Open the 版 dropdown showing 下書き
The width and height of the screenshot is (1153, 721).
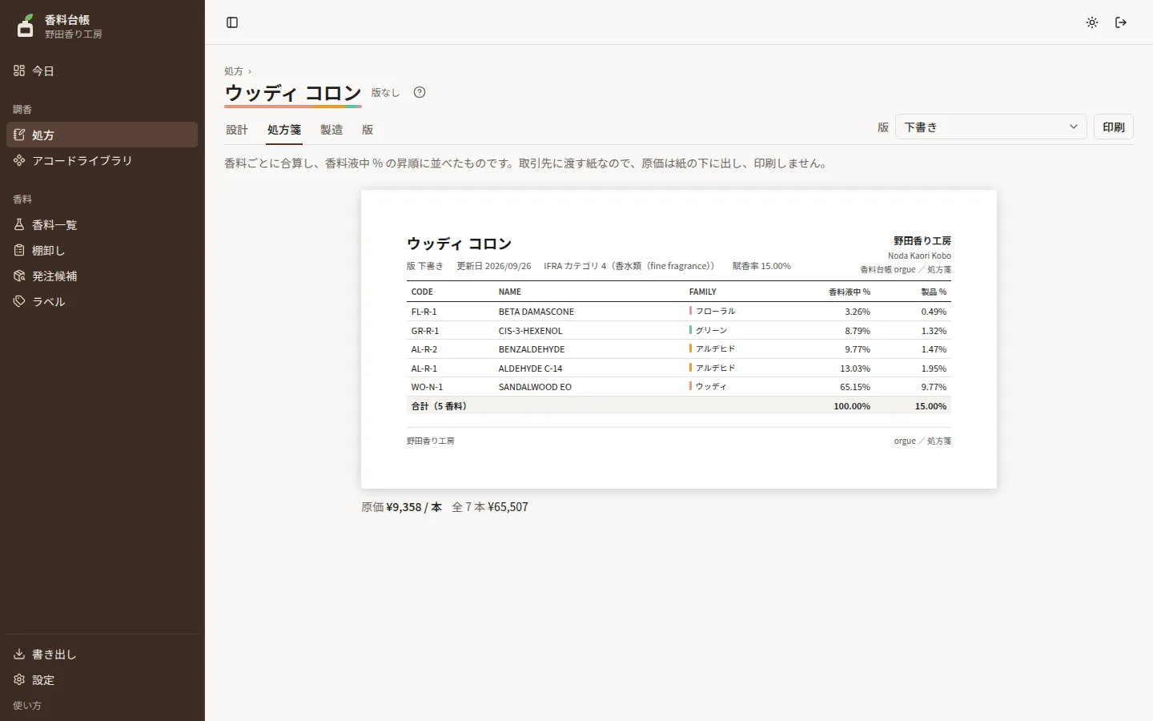pos(990,127)
